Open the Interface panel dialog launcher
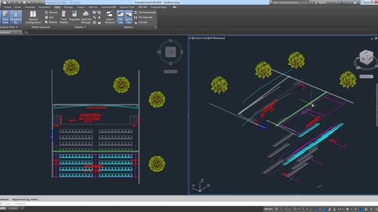378x212 pixels. [155, 27]
